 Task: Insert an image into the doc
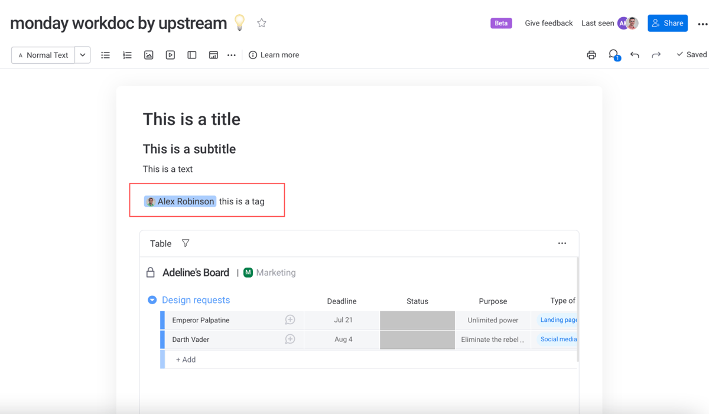point(148,55)
